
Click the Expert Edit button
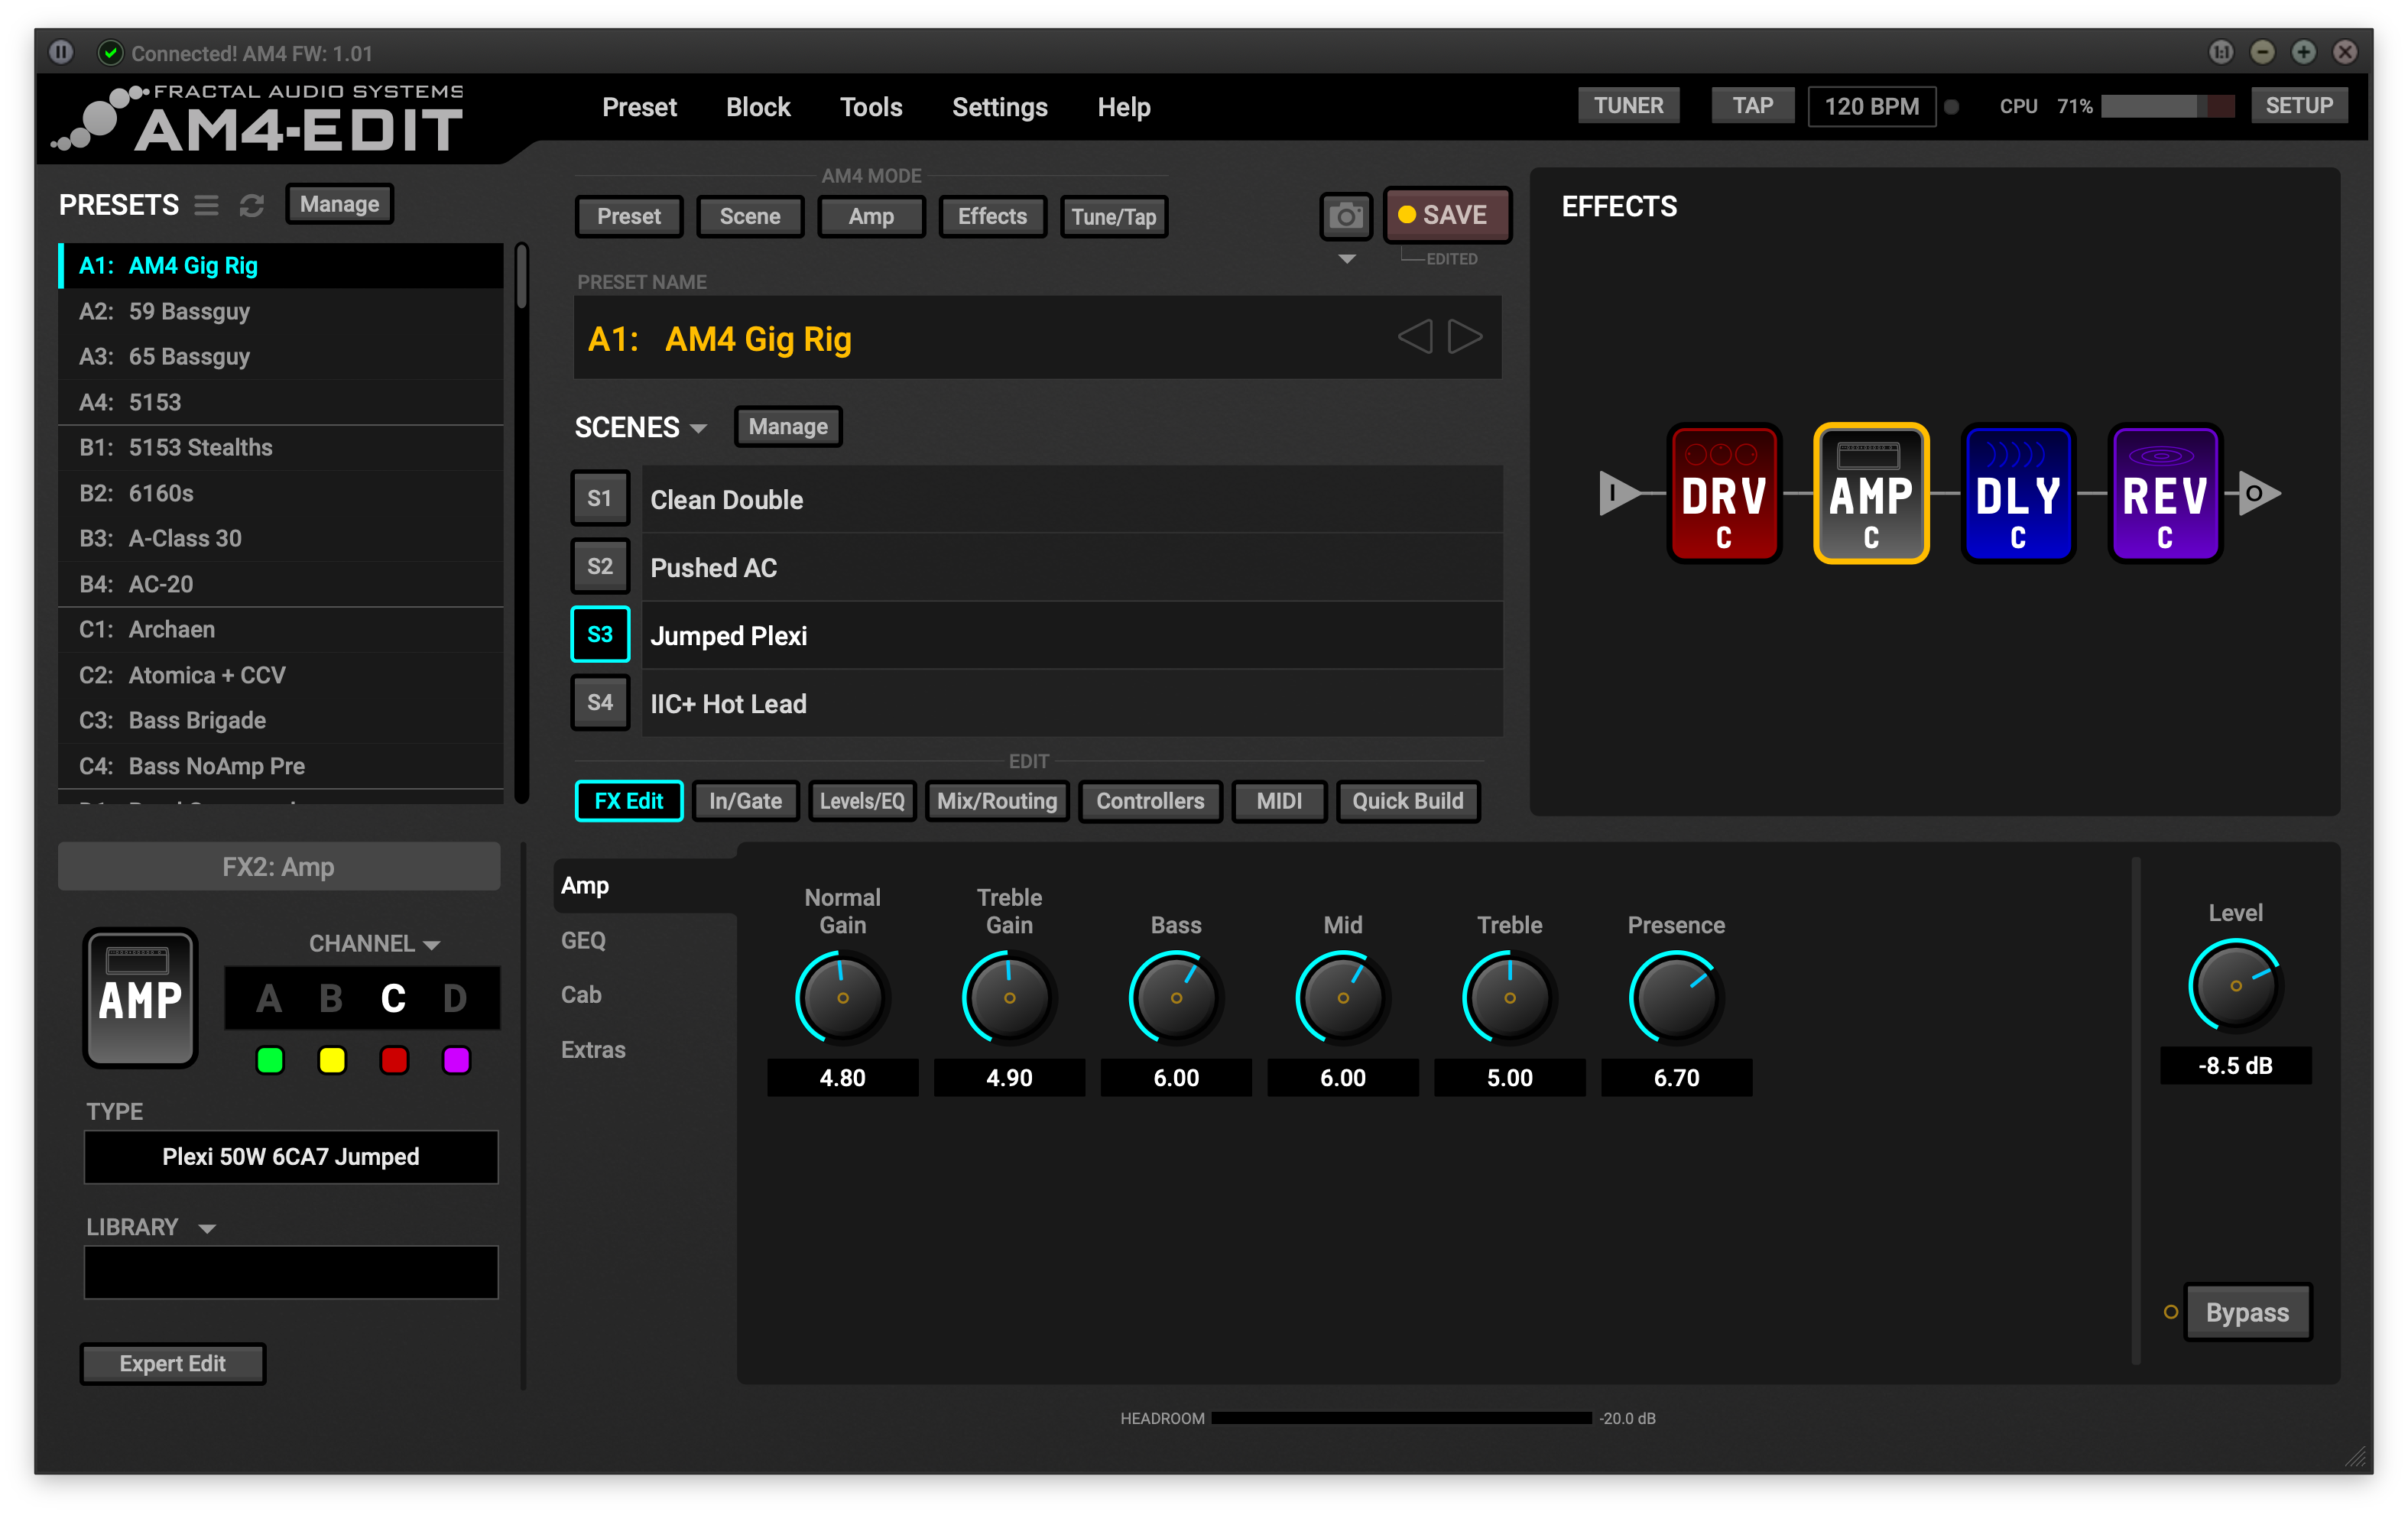tap(172, 1363)
